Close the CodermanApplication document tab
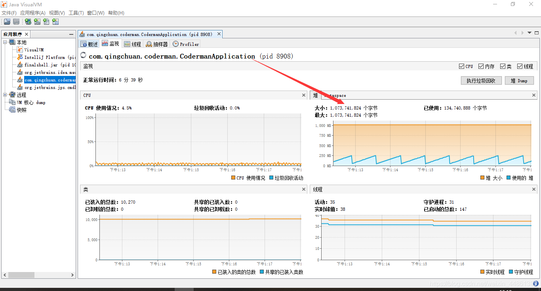541x291 pixels. [x=219, y=34]
